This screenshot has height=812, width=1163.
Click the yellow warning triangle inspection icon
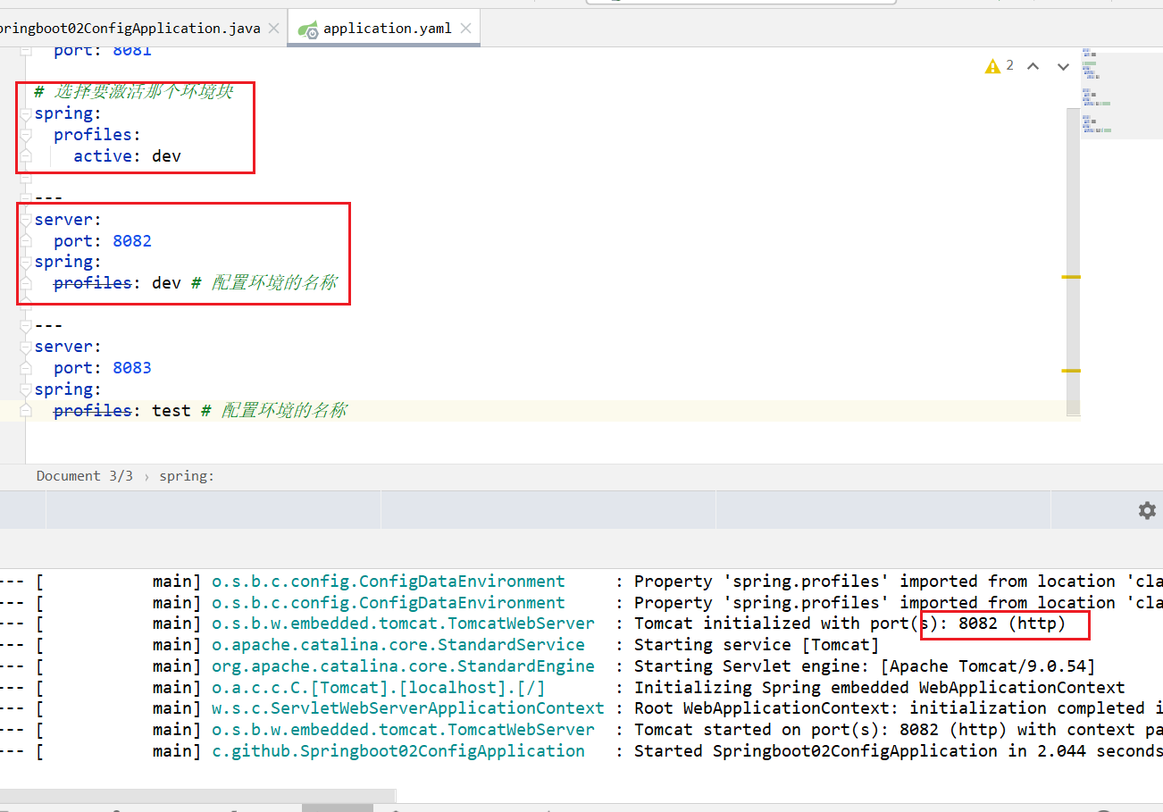coord(992,66)
